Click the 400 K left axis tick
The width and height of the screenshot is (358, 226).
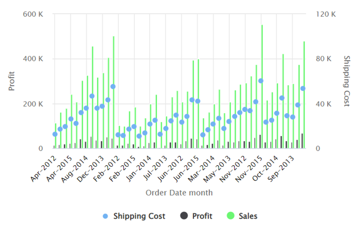pyautogui.click(x=33, y=59)
